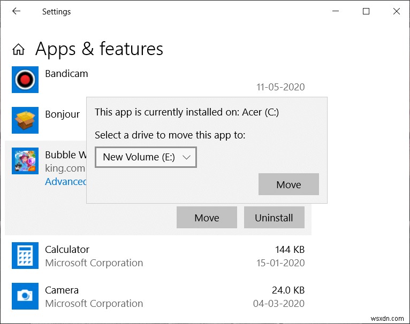Go back using the arrow icon
The height and width of the screenshot is (324, 410).
click(x=16, y=11)
